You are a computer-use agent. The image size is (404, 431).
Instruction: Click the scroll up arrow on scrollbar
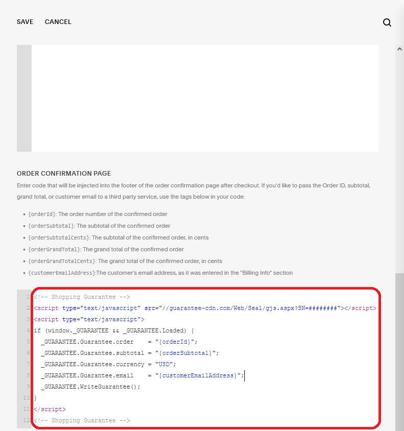[x=399, y=49]
